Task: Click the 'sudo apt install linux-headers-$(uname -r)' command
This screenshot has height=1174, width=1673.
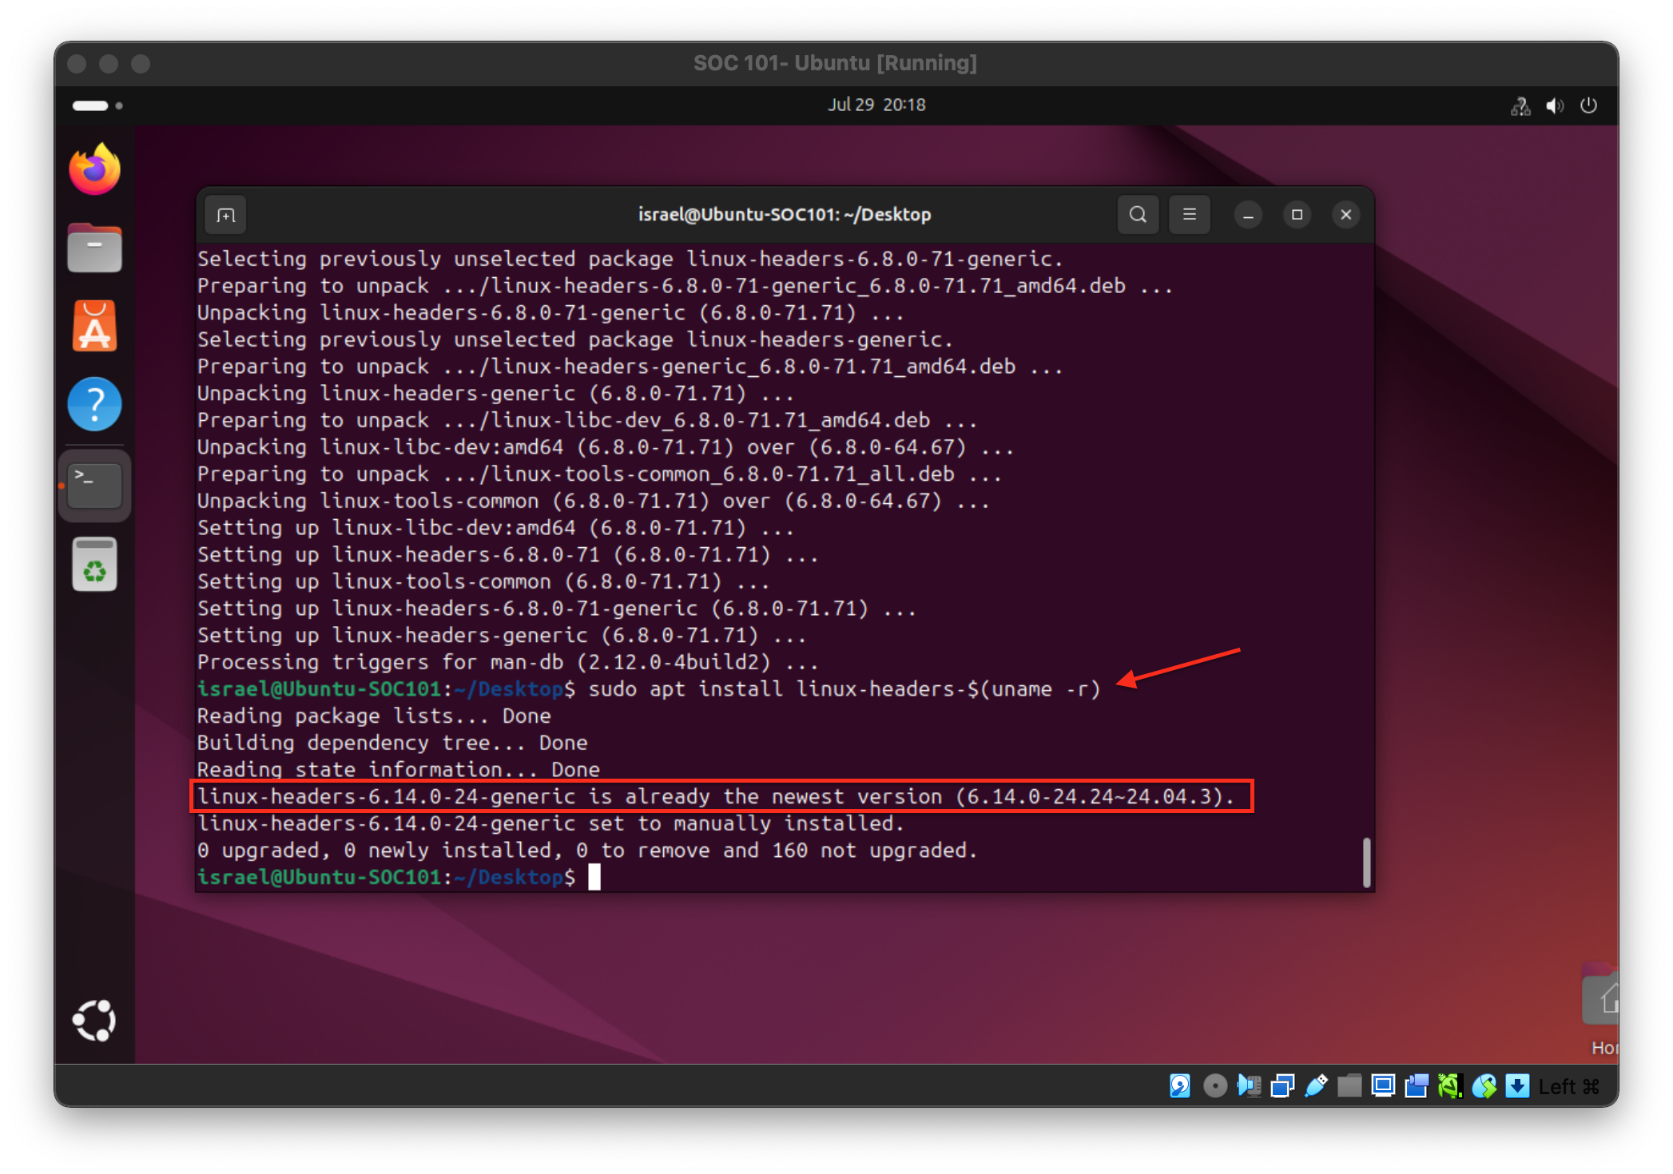Action: tap(844, 688)
